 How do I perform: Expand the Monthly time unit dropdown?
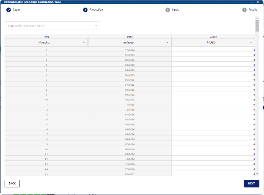46,42
